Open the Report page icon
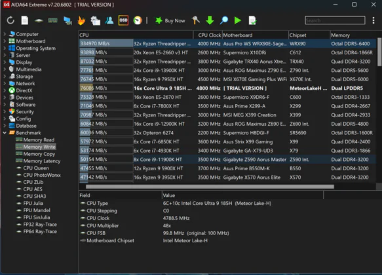Screen dimensions: 382x275 [x=25, y=20]
